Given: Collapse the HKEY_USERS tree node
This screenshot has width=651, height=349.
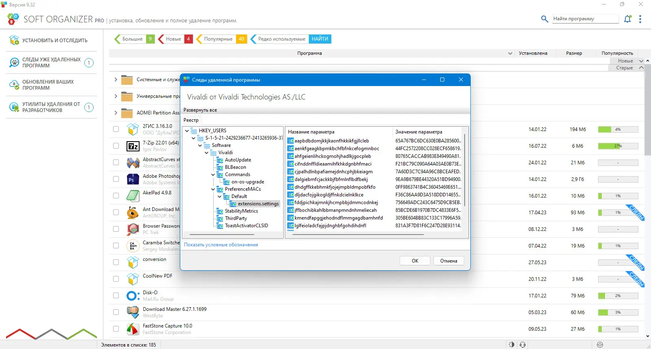Looking at the screenshot, I should click(187, 131).
